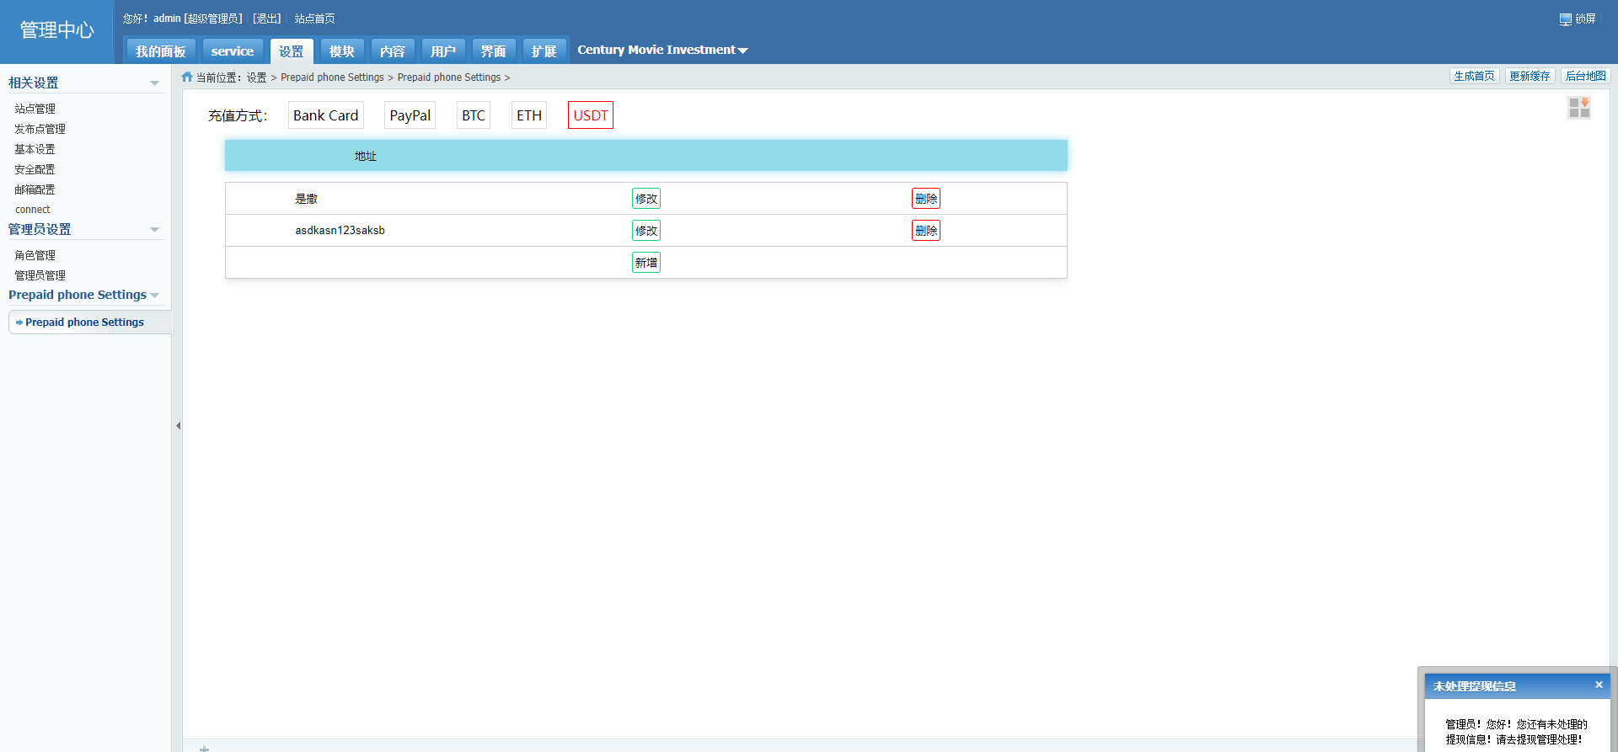Open 安全配置 in the sidebar

coord(35,169)
